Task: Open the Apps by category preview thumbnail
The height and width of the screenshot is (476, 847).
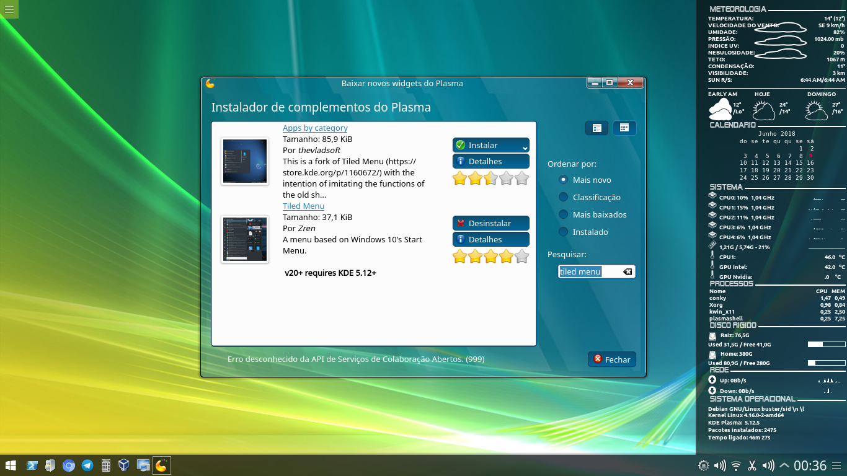Action: coord(245,161)
